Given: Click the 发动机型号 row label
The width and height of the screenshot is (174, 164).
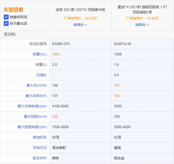Looking at the screenshot, I should click(x=38, y=44).
